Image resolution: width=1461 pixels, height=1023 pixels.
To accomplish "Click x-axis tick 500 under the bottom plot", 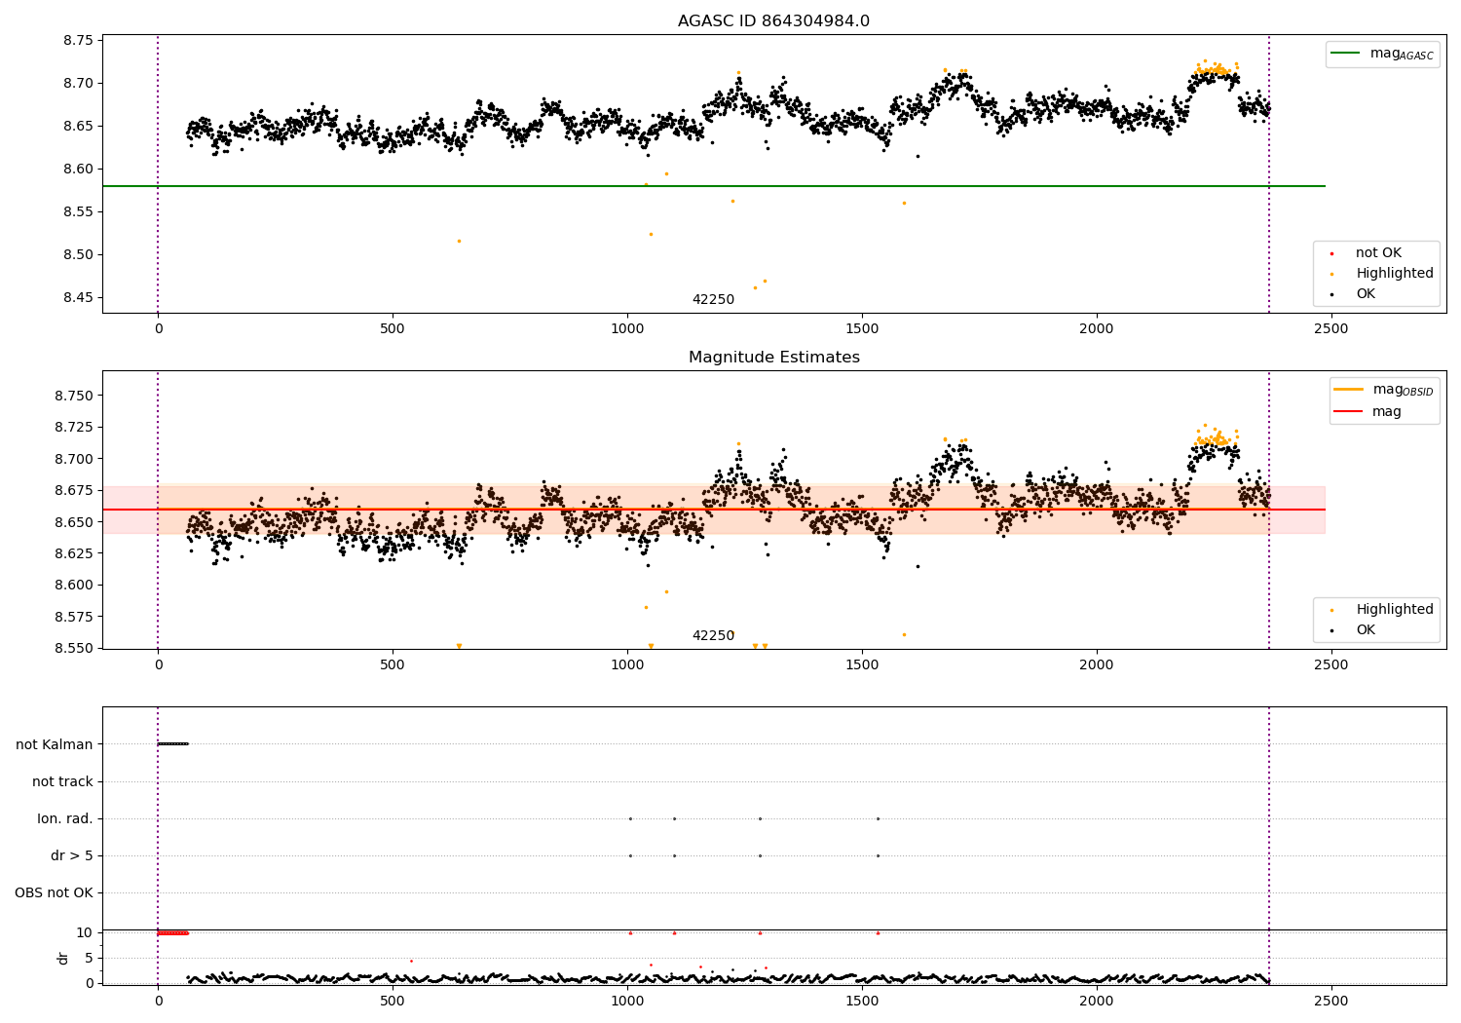I will (393, 1000).
